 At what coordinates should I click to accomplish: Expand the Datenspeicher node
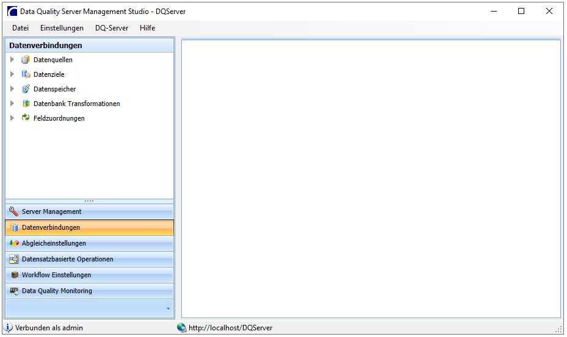click(x=12, y=89)
